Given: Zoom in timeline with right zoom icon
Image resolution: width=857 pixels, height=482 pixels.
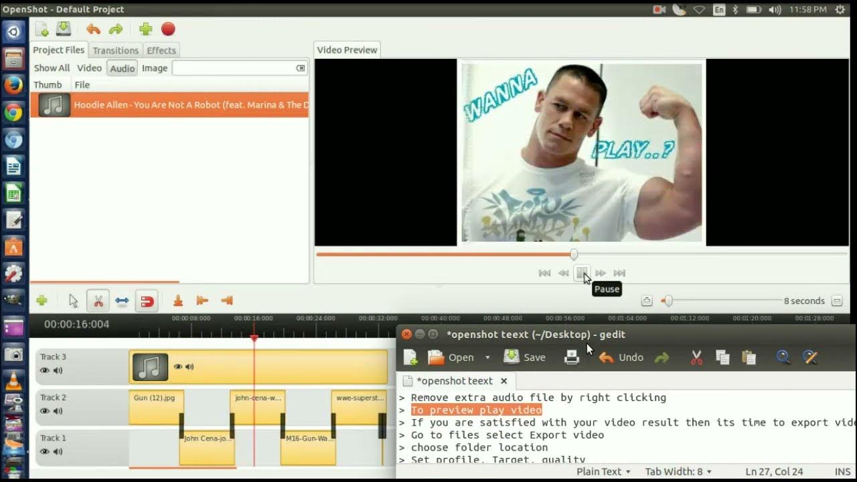Looking at the screenshot, I should (x=836, y=301).
